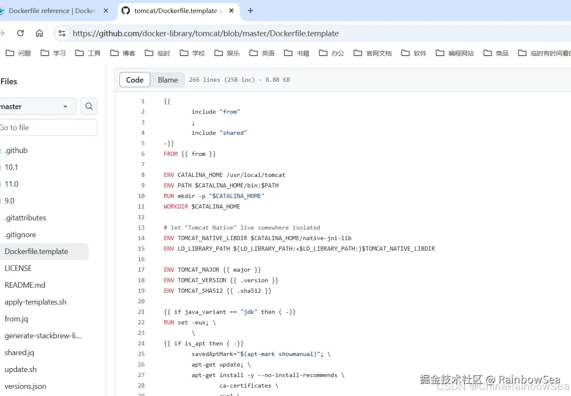
Task: Click line number 1 in the code
Action: click(143, 101)
